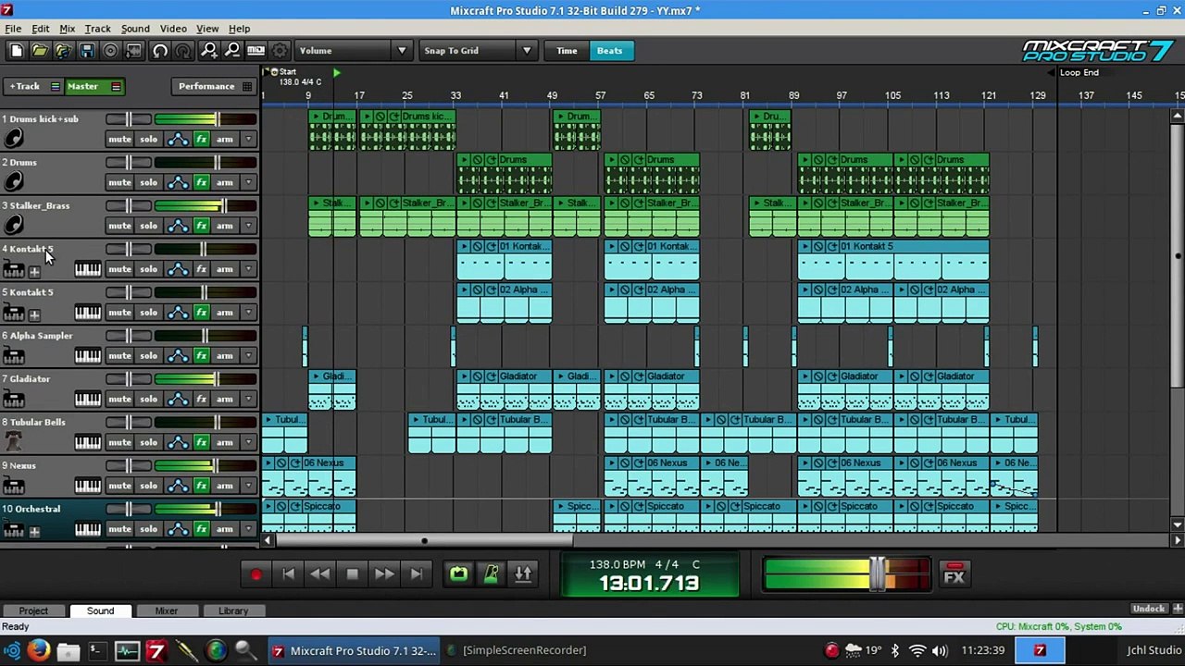Open the File menu
Image resolution: width=1185 pixels, height=666 pixels.
pyautogui.click(x=13, y=29)
